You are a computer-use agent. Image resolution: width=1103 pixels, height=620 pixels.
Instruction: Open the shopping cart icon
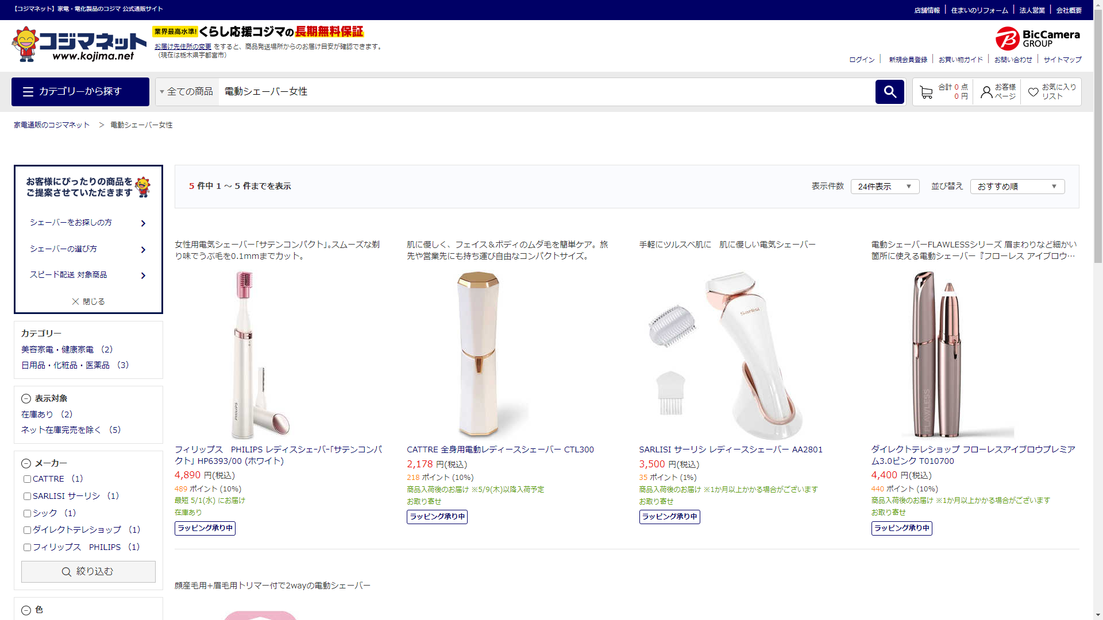[926, 92]
